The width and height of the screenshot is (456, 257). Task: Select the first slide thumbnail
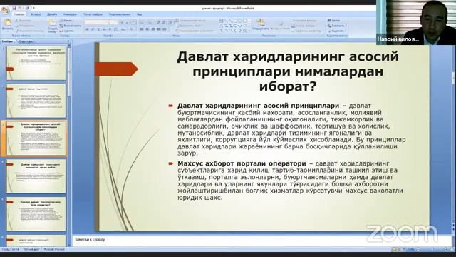[x=36, y=63]
